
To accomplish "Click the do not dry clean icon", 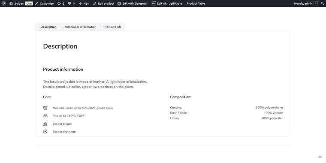I will [45, 132].
